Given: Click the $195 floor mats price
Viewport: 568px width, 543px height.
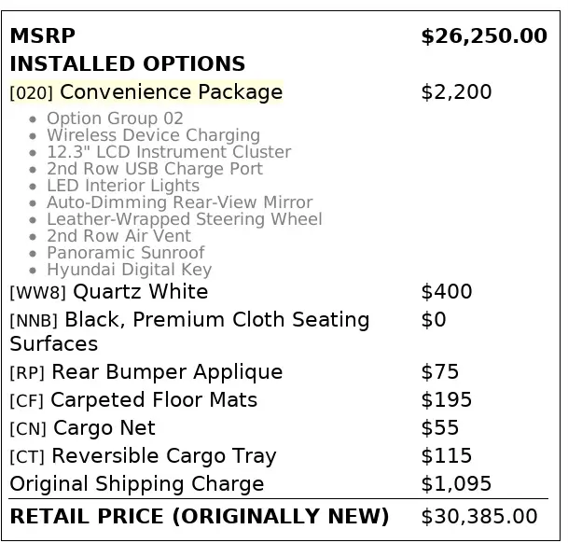Looking at the screenshot, I should [446, 400].
